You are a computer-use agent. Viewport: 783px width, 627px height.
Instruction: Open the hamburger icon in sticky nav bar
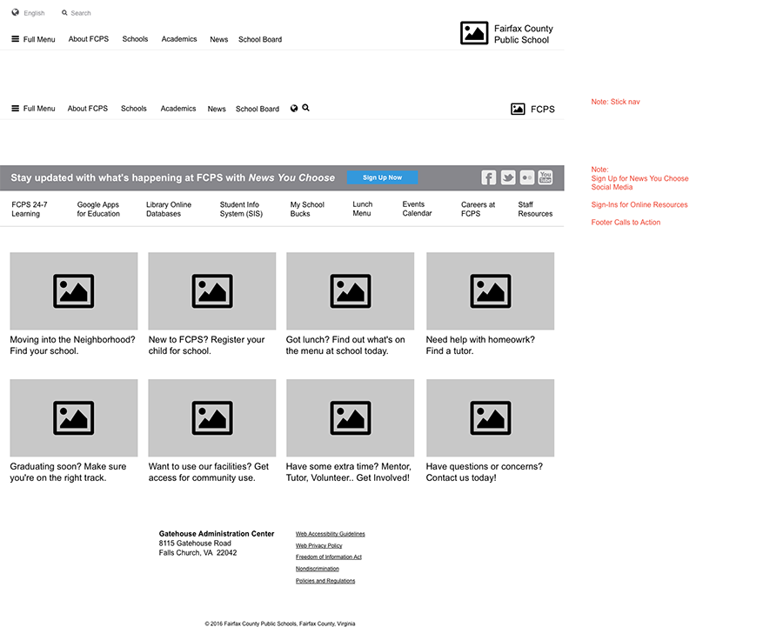pos(16,109)
